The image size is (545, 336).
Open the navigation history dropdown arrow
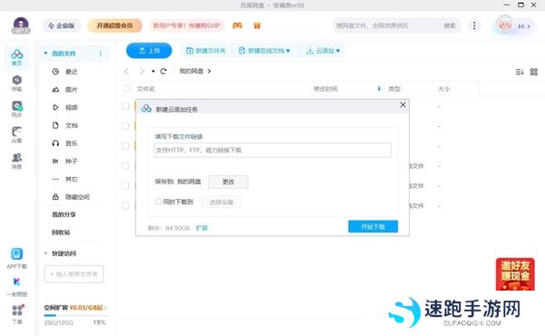pyautogui.click(x=153, y=71)
